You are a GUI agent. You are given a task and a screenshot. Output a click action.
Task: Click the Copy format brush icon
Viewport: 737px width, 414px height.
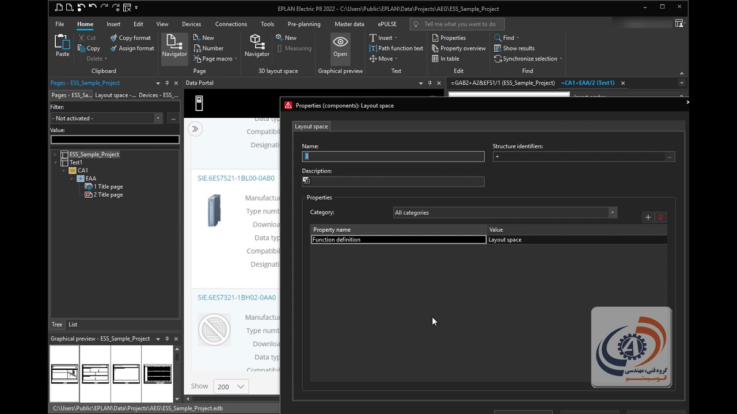point(113,38)
